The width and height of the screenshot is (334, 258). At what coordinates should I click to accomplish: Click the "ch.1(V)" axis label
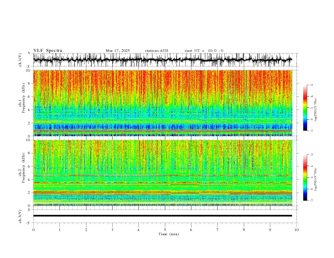(20, 60)
